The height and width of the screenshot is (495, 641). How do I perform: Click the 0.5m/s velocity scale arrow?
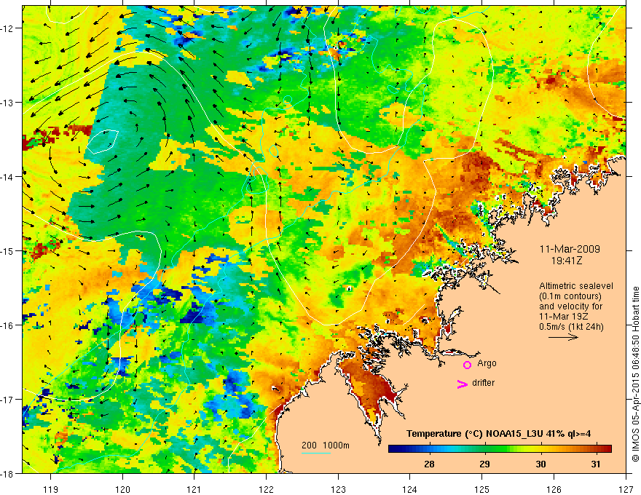[x=563, y=337]
